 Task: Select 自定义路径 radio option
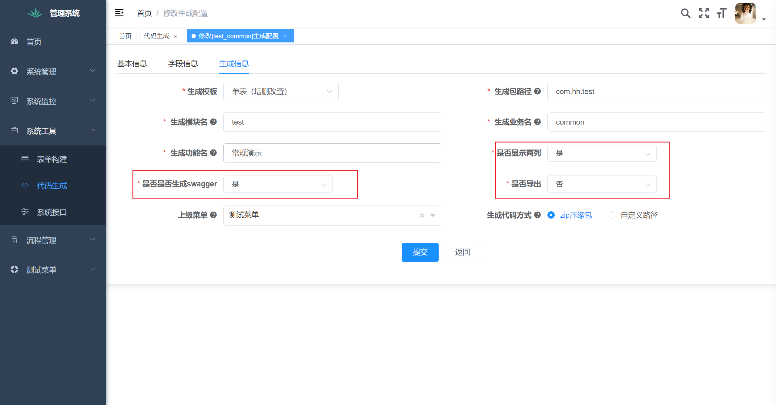pyautogui.click(x=633, y=215)
